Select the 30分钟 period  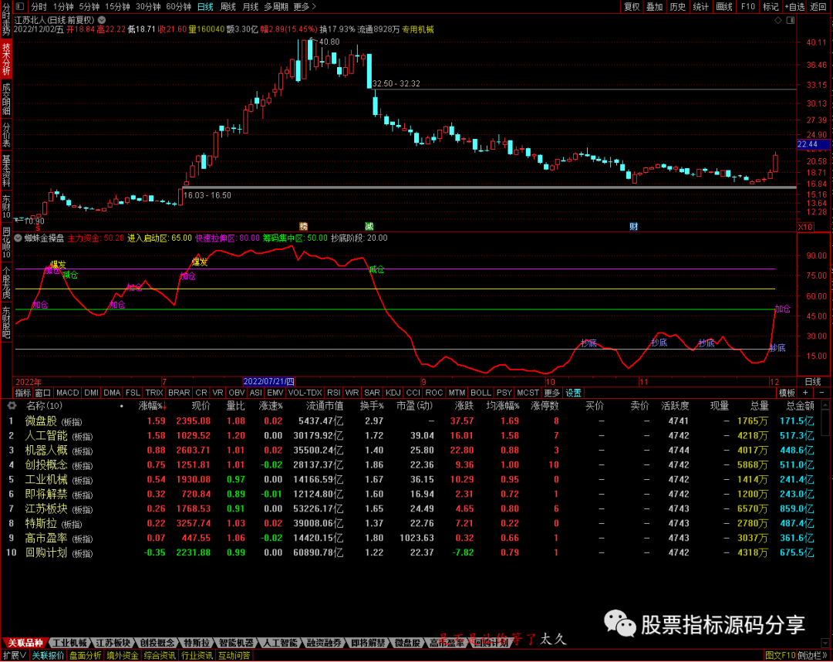click(148, 7)
